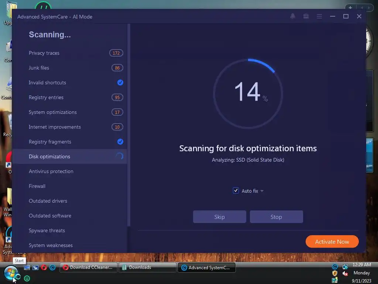Select Firewall scan item
Viewport: 378px width, 284px height.
click(x=69, y=186)
